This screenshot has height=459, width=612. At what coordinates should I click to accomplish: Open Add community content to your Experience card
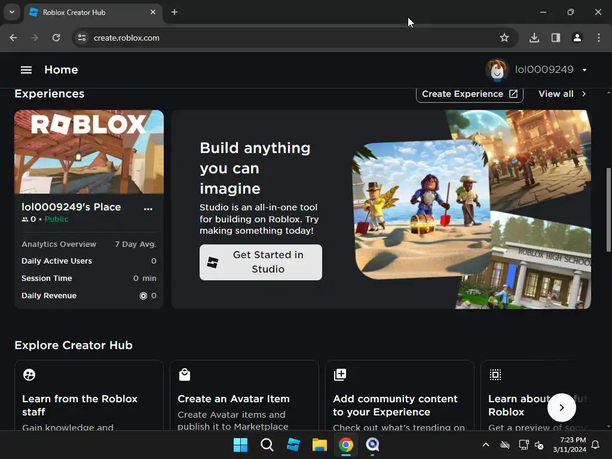pyautogui.click(x=400, y=396)
